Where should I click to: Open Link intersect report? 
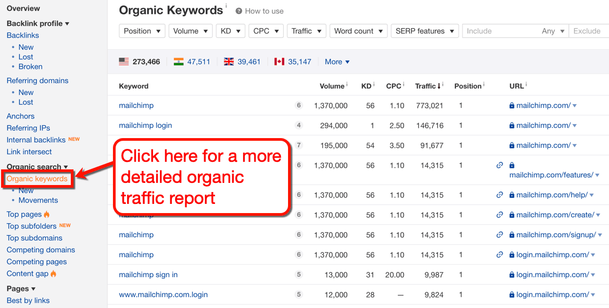coord(29,152)
